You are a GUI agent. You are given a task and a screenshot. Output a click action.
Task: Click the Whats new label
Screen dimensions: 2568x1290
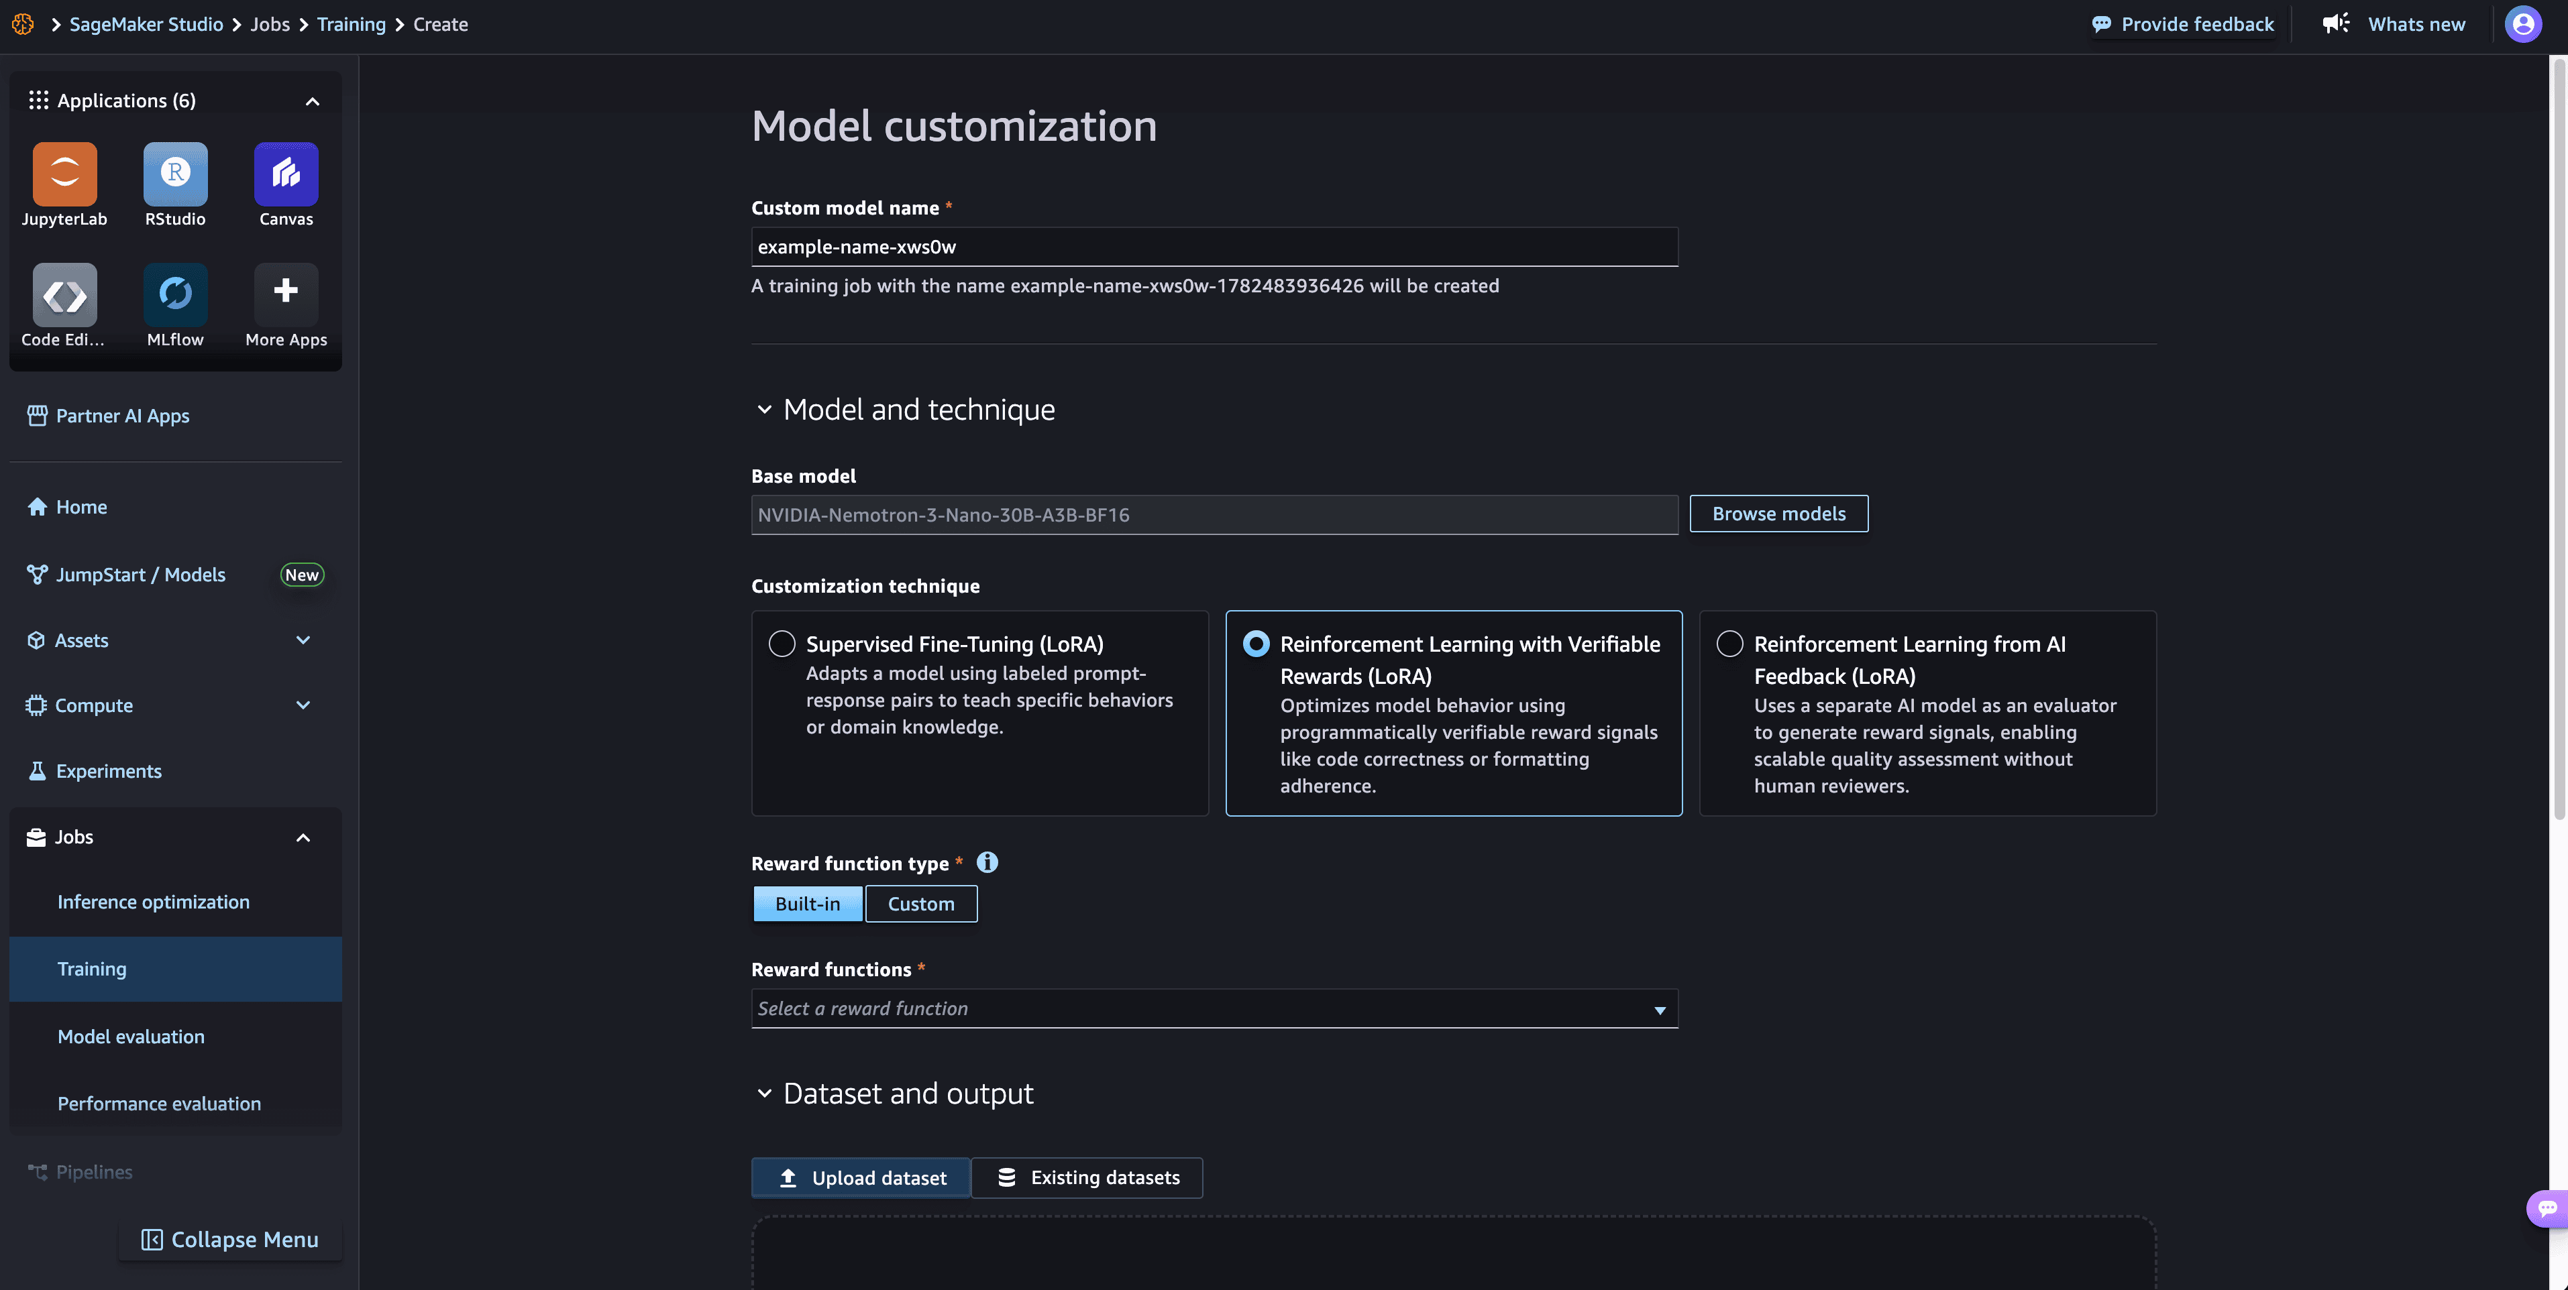coord(2416,24)
